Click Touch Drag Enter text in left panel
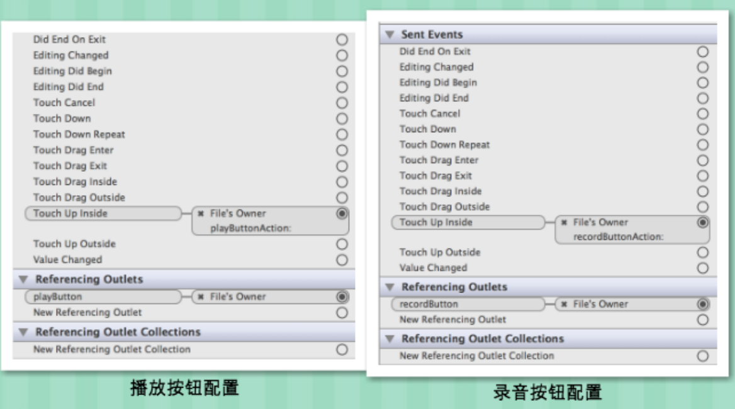 click(x=74, y=150)
